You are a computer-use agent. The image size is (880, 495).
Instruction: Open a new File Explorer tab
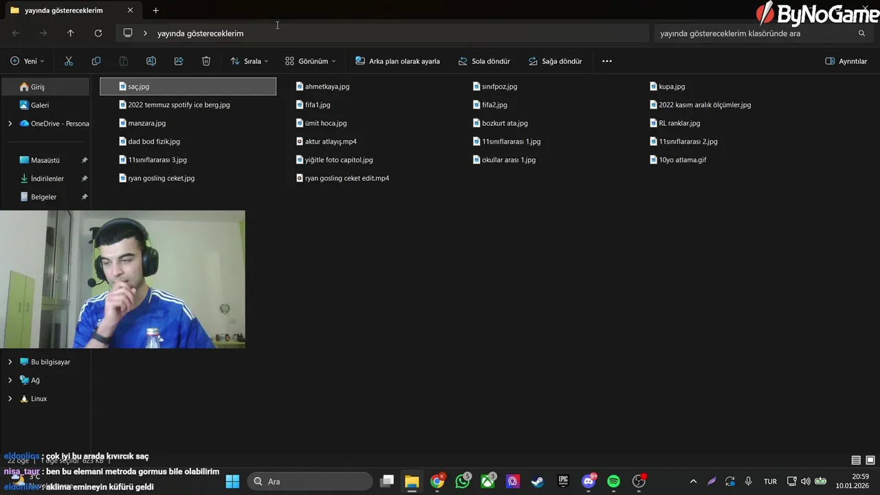[155, 10]
